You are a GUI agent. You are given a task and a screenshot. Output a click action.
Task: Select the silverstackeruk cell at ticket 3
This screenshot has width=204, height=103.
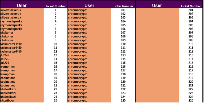coord(22,18)
